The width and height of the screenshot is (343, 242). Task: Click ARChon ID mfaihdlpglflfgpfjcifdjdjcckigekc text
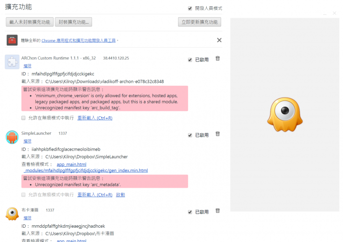pos(63,74)
